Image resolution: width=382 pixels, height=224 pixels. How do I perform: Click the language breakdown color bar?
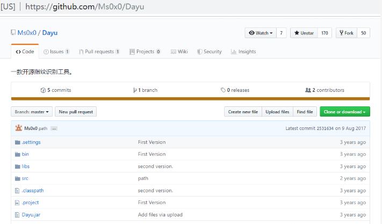point(190,99)
